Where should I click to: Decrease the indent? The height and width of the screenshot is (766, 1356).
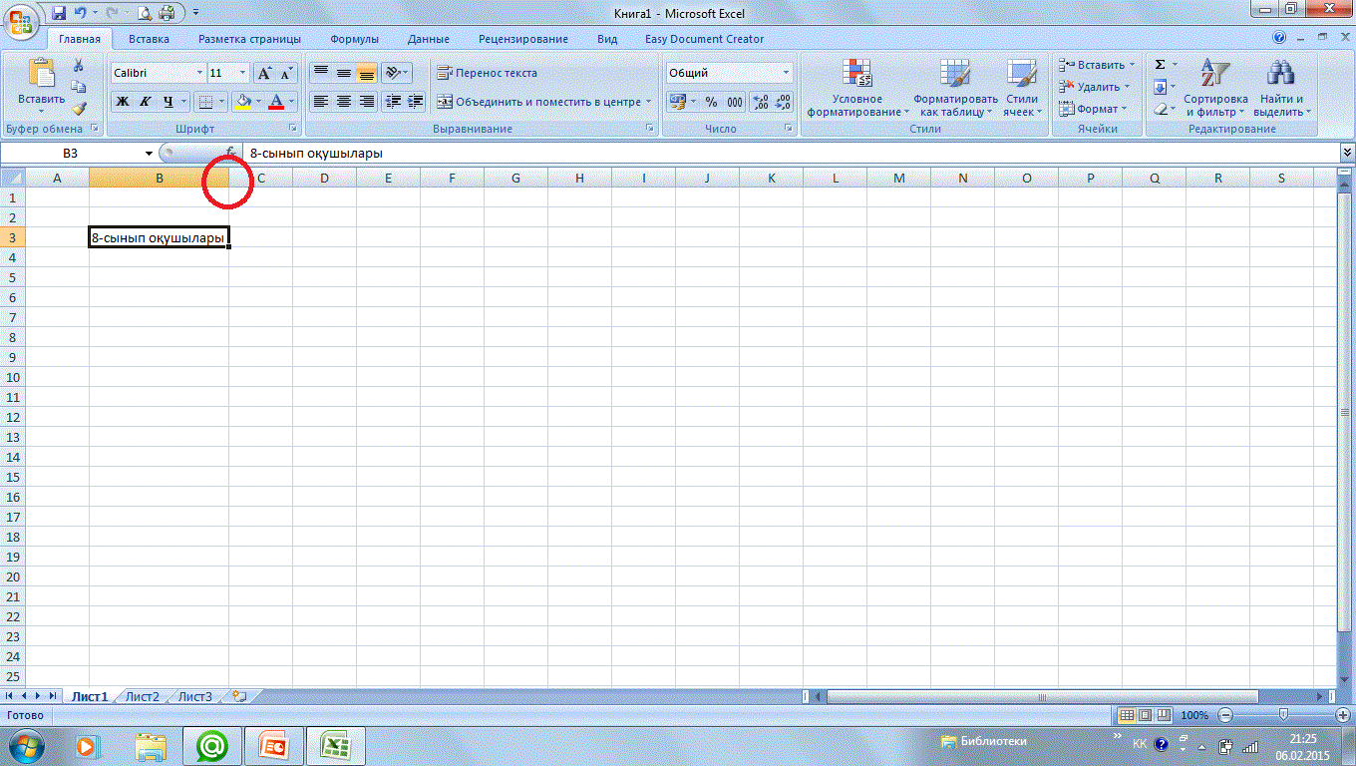pos(393,102)
